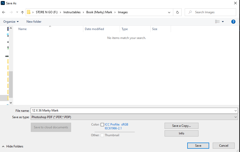The image size is (240, 152).
Task: Sort by Size column header
Action: (x=161, y=29)
